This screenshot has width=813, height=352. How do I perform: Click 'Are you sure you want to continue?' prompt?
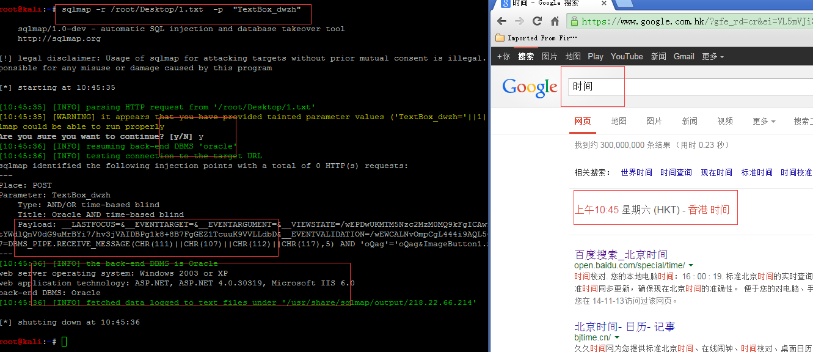(x=101, y=136)
